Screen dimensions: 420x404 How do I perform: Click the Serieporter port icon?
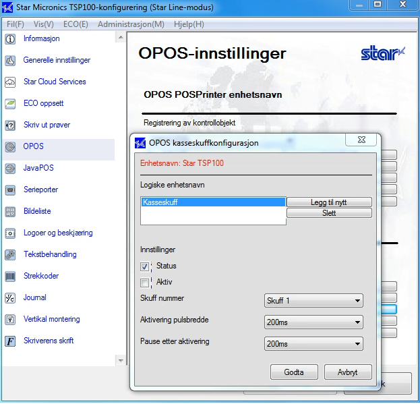tap(10, 190)
